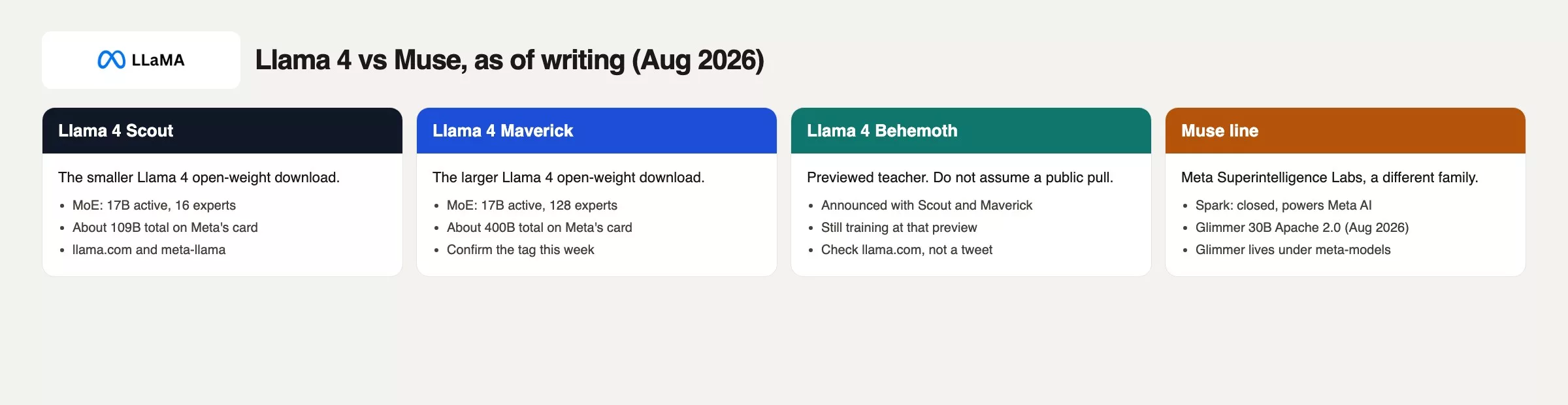Click 'Confirm the tag this week' bullet
Screen dimensions: 1568x405
click(520, 250)
